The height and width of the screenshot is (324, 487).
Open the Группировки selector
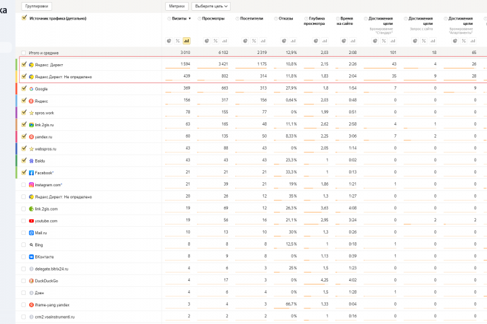(x=37, y=5)
